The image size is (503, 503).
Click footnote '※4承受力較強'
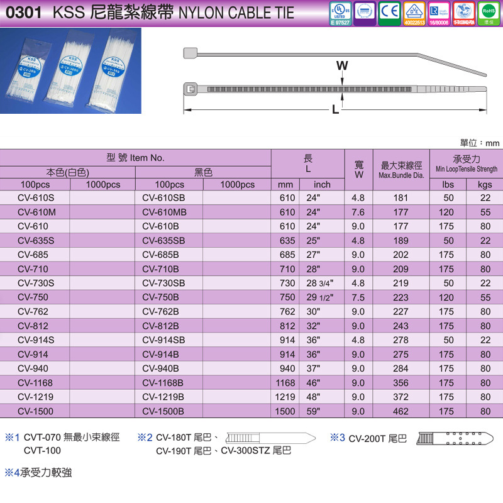pos(38,472)
